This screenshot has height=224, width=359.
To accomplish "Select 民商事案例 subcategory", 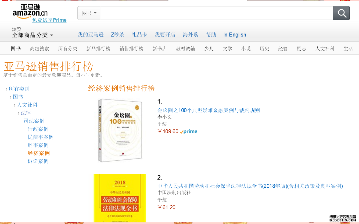I will [x=41, y=137].
